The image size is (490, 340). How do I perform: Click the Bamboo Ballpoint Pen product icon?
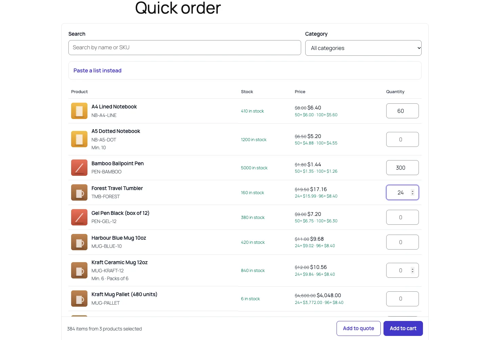click(x=79, y=168)
